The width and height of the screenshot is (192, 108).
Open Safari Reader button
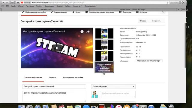point(174,3)
